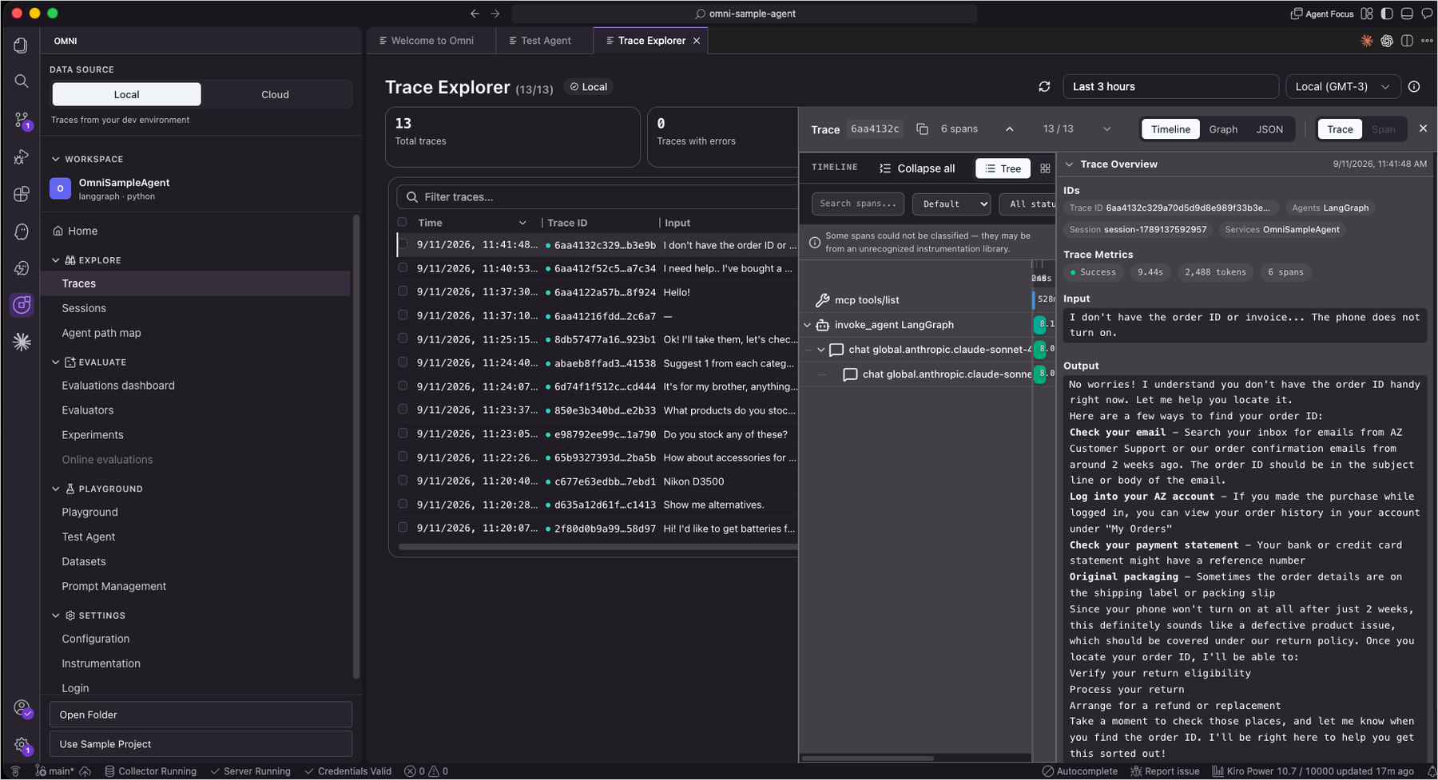Open the Run and Debug view
The height and width of the screenshot is (780, 1438).
coord(22,156)
